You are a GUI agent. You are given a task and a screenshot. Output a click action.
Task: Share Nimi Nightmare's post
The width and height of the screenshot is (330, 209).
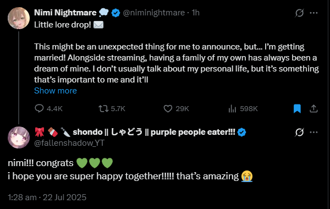click(313, 108)
